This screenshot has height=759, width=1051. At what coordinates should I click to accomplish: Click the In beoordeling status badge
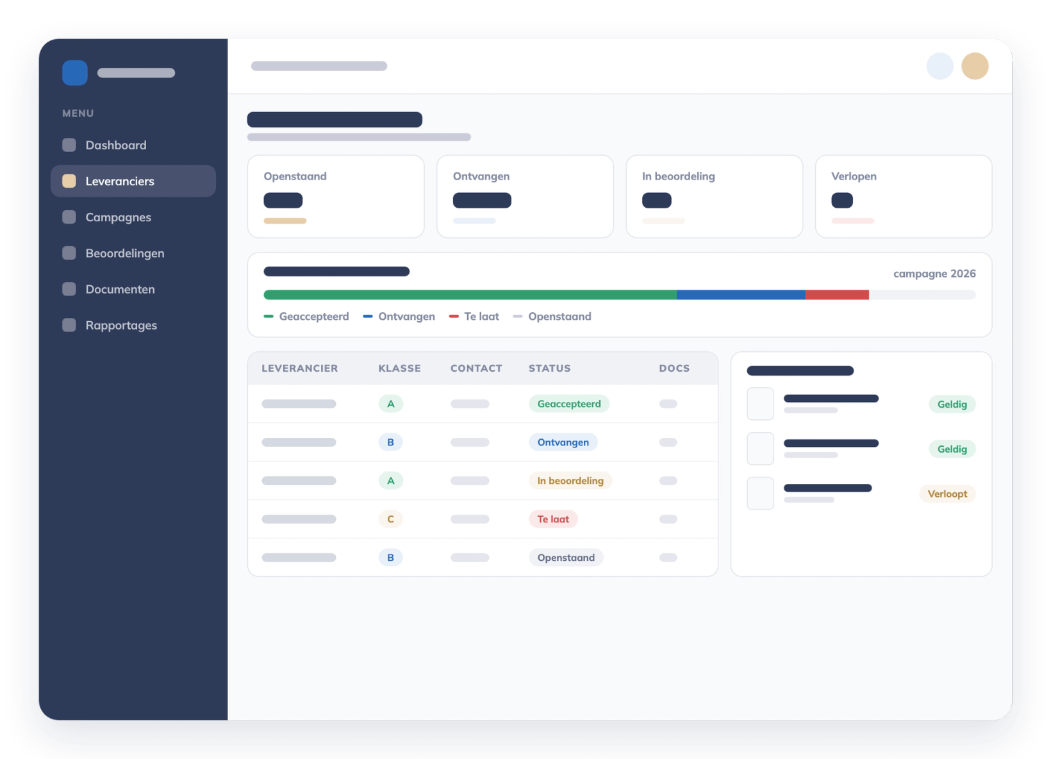570,481
